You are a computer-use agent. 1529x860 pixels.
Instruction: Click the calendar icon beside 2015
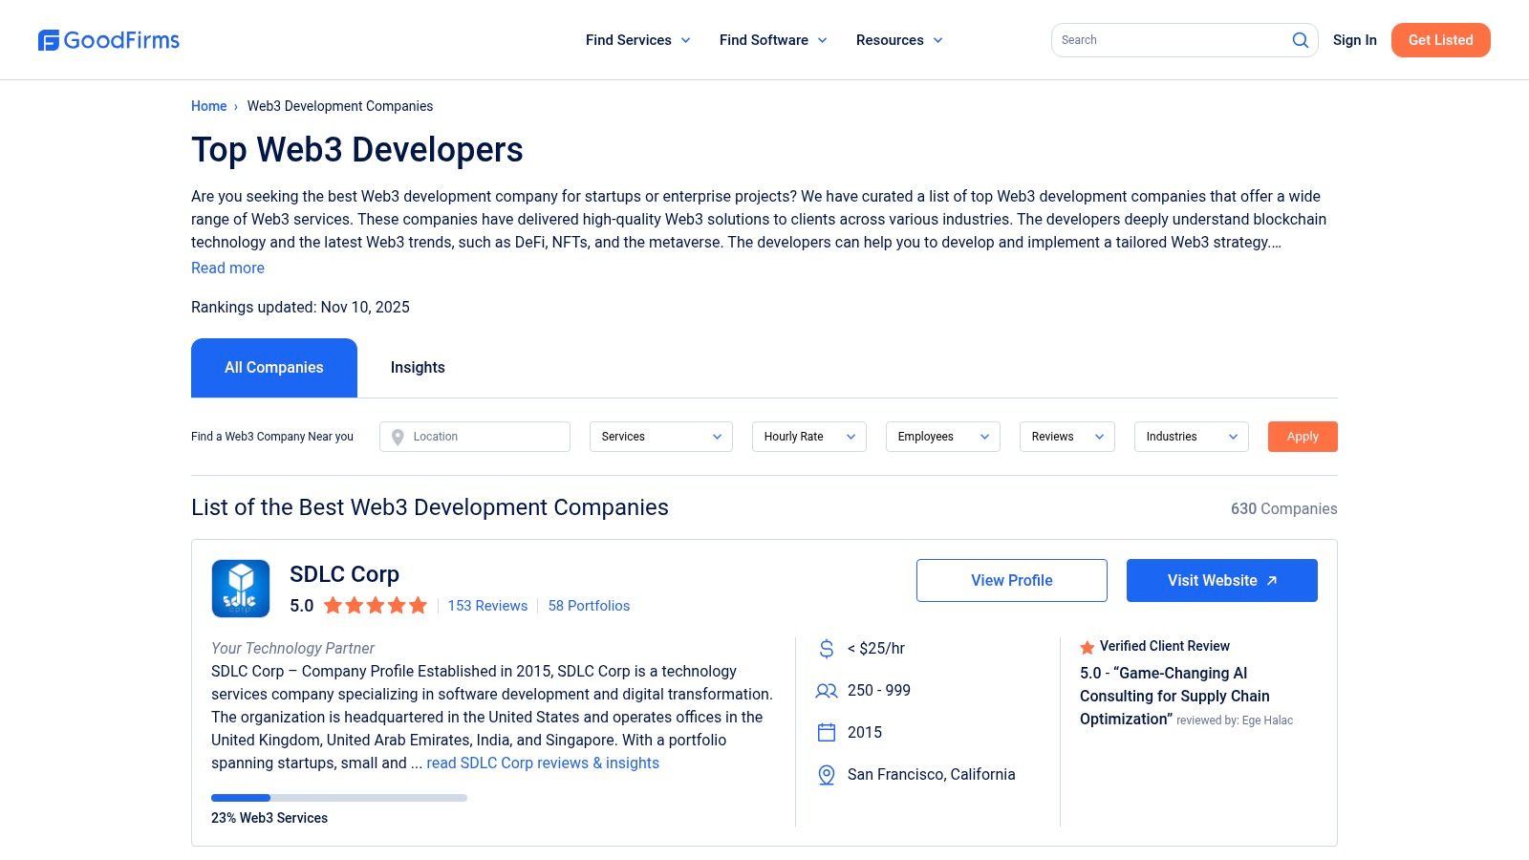click(827, 733)
